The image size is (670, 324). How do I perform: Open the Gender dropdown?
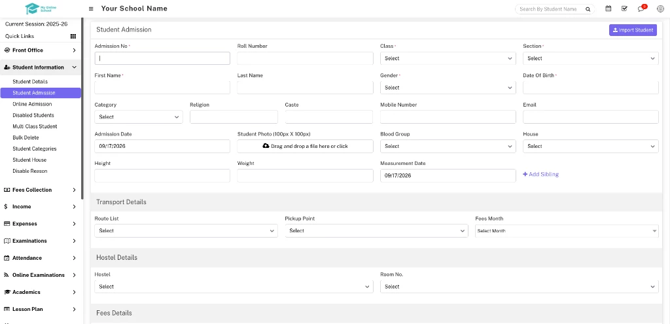pyautogui.click(x=448, y=88)
